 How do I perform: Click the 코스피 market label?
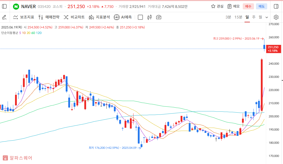click(57, 7)
